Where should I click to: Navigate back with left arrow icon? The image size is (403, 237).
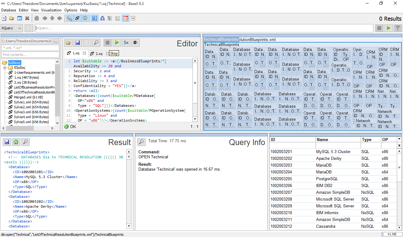pyautogui.click(x=45, y=19)
